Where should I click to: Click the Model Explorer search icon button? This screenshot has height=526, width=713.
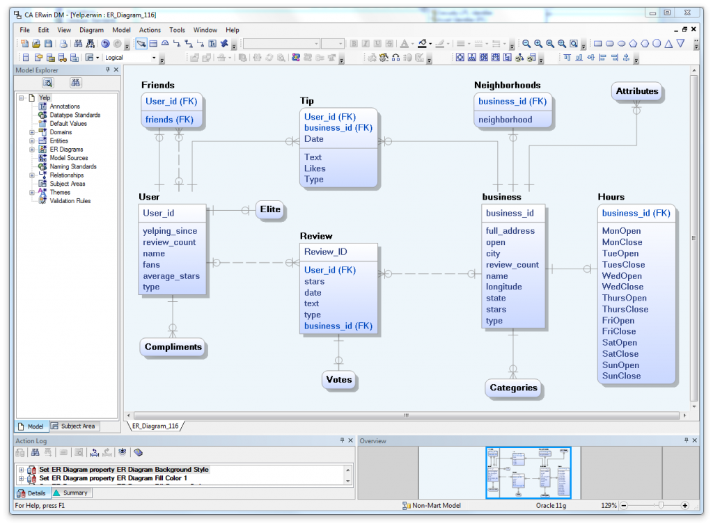point(48,83)
